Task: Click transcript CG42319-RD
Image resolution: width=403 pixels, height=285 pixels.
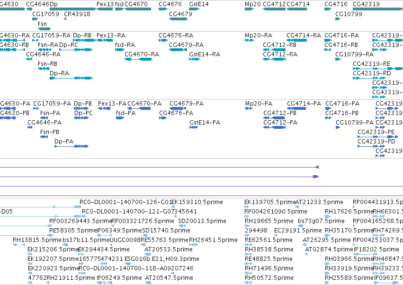Action: [372, 73]
